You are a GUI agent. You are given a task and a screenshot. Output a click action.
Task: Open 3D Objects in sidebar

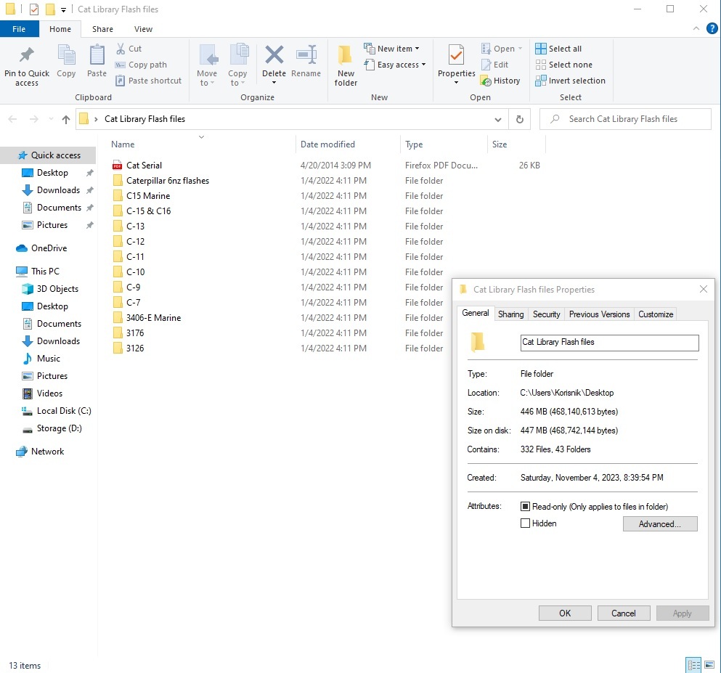(57, 289)
